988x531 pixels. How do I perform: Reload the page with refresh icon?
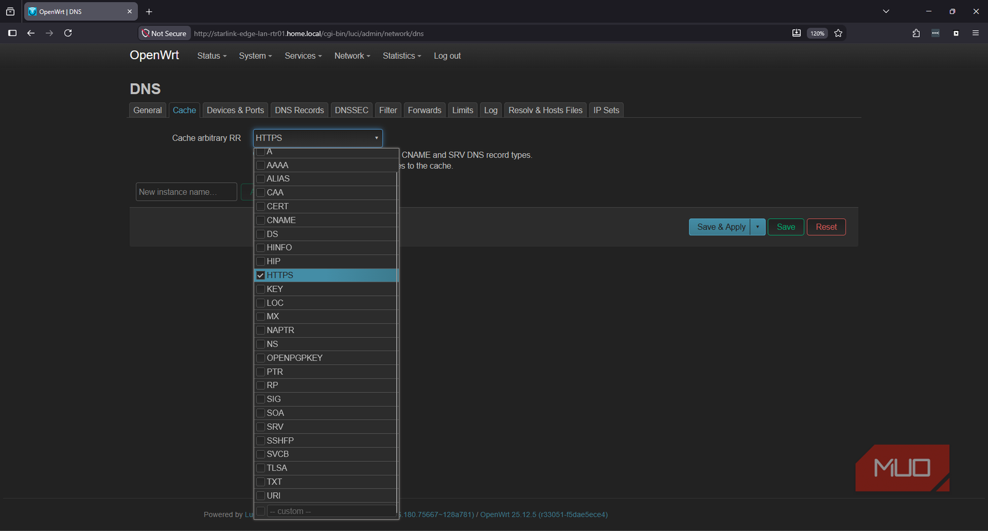[x=68, y=33]
